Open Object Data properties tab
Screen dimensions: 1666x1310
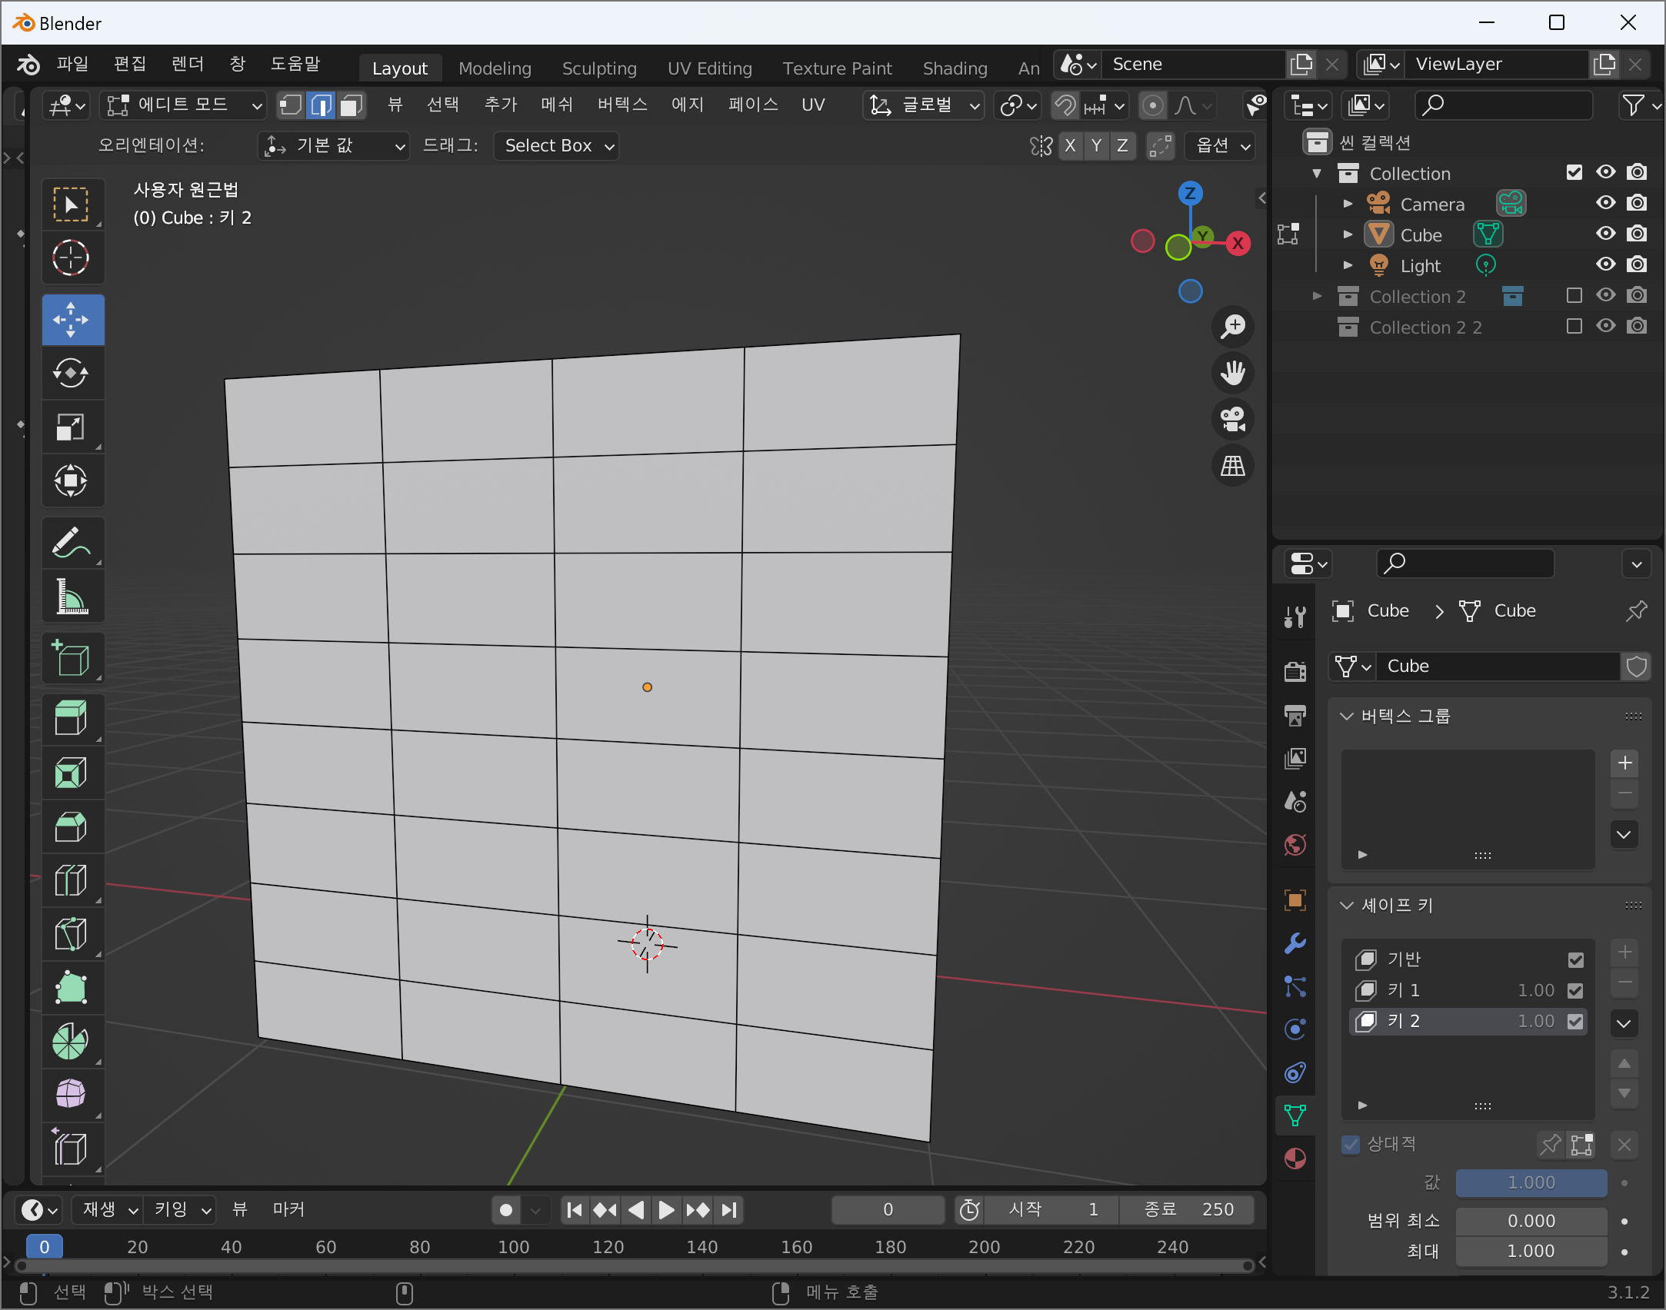[x=1295, y=1115]
